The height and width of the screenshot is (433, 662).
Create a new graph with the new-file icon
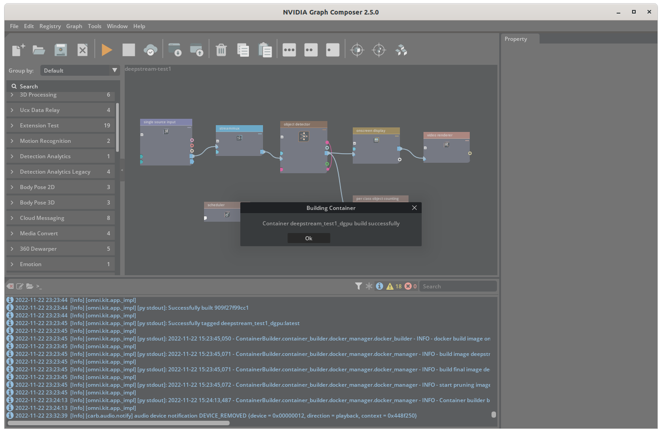18,50
